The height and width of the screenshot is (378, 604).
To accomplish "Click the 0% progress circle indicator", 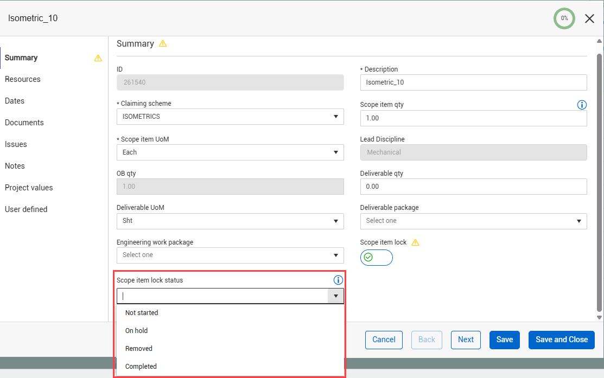I will point(564,18).
